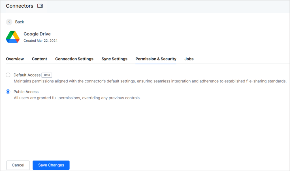Select the Public Access radio button
Viewport: 290px width, 171px height.
8,92
